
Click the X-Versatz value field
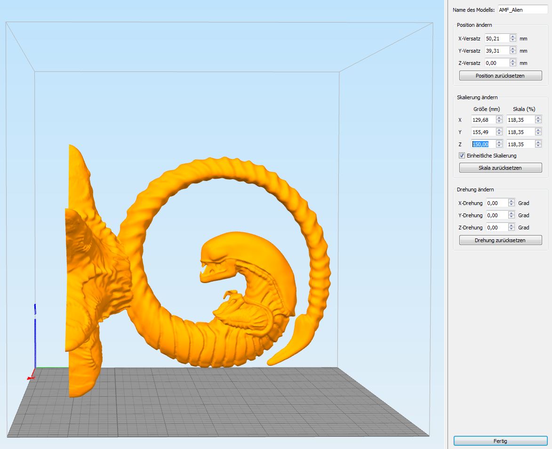pos(497,39)
